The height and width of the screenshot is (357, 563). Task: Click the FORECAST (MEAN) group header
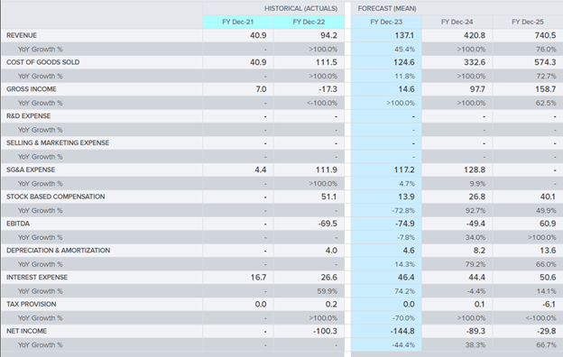click(x=387, y=9)
